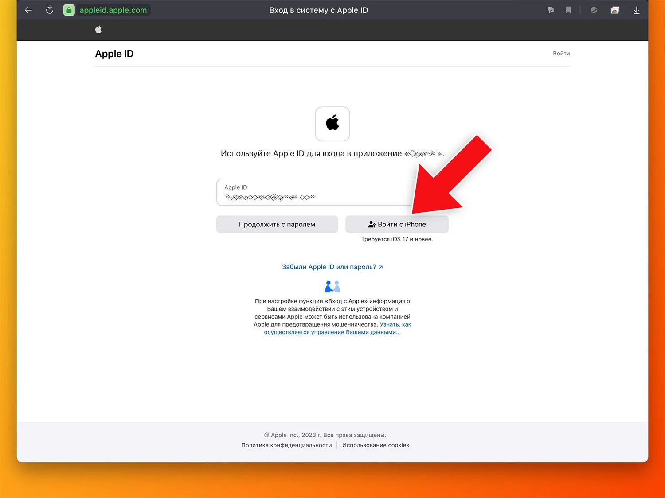This screenshot has width=665, height=498.
Task: Click the Войти link in the page header
Action: [561, 53]
